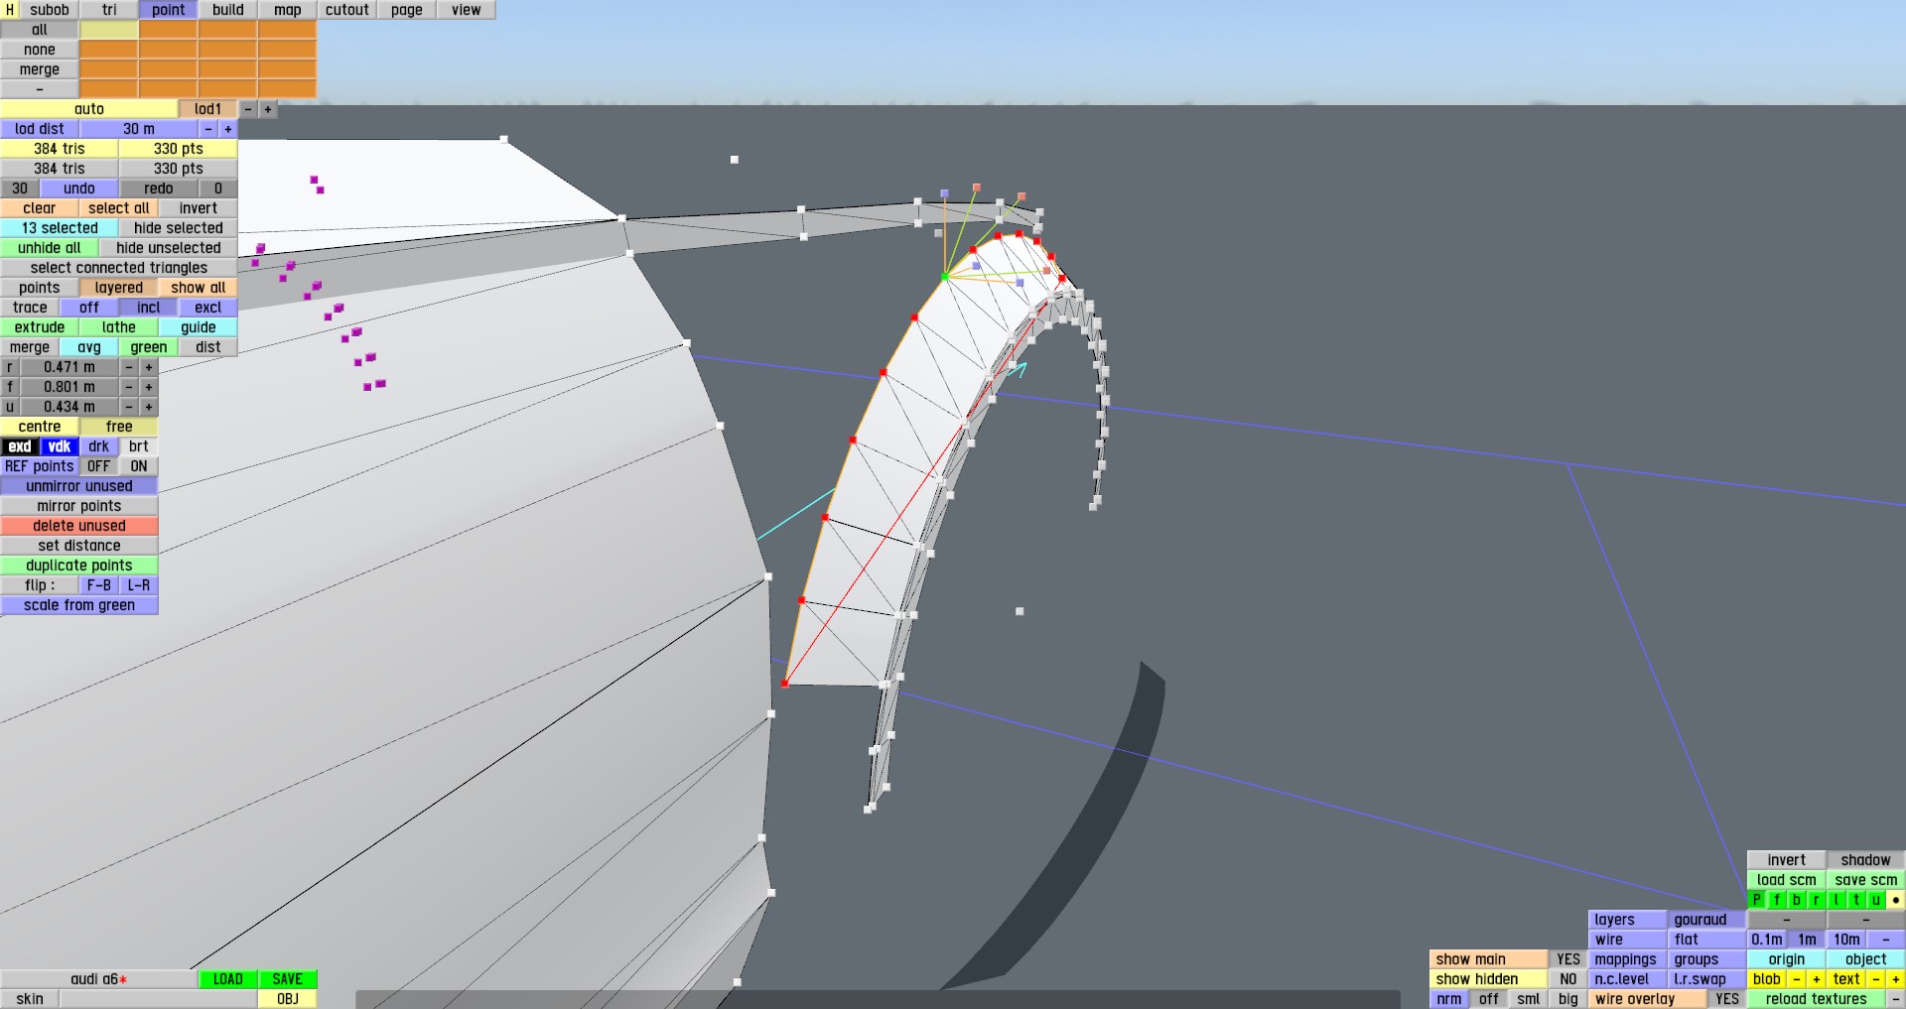Click the OBJ button
Image resolution: width=1906 pixels, height=1009 pixels.
coord(288,999)
